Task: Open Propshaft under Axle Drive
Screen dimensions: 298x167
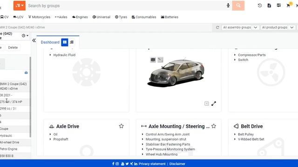Action: pyautogui.click(x=61, y=139)
